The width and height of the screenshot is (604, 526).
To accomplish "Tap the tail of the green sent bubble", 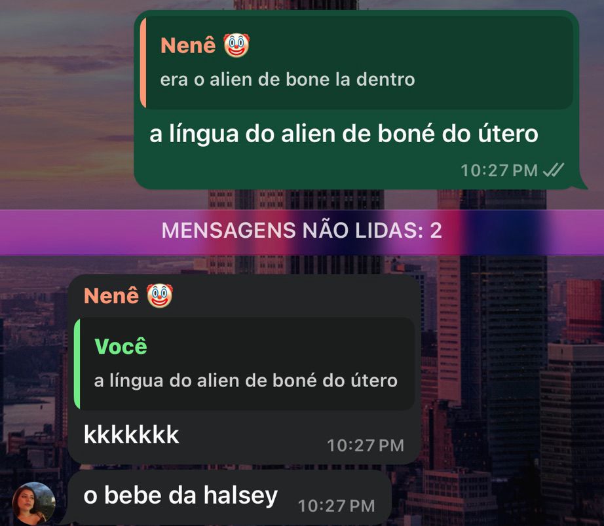I will (581, 184).
